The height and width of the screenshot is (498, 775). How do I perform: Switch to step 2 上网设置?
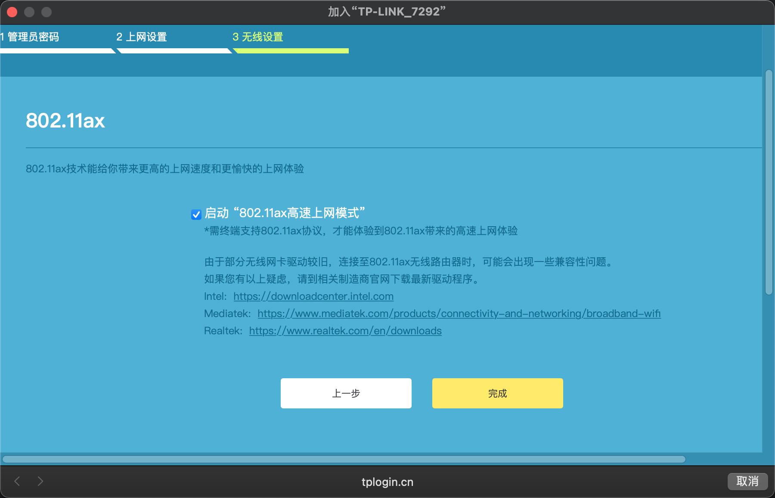point(141,37)
